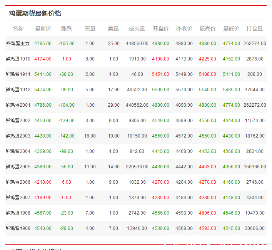Click open price 4235.00
Viewport: 272px width, 250px height.
tap(161, 198)
